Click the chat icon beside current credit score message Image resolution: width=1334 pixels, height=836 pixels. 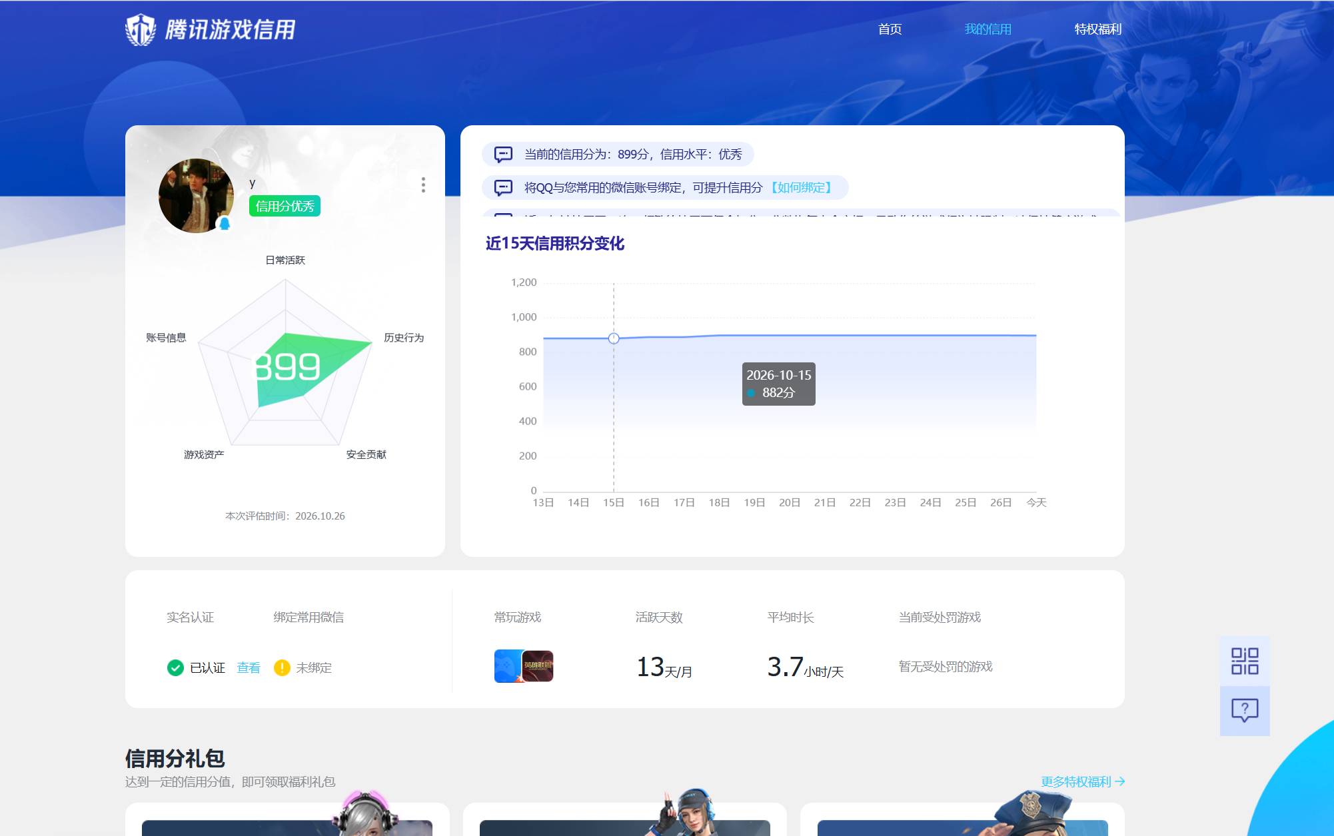pos(503,155)
